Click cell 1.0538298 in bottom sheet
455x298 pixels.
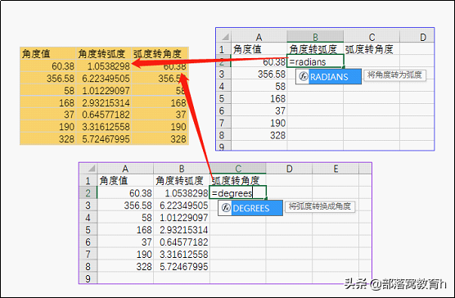coord(182,192)
